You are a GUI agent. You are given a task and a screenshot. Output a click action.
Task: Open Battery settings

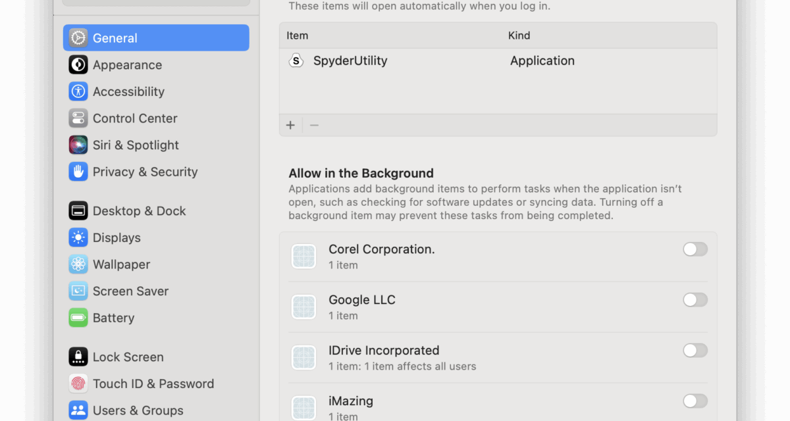pos(156,318)
